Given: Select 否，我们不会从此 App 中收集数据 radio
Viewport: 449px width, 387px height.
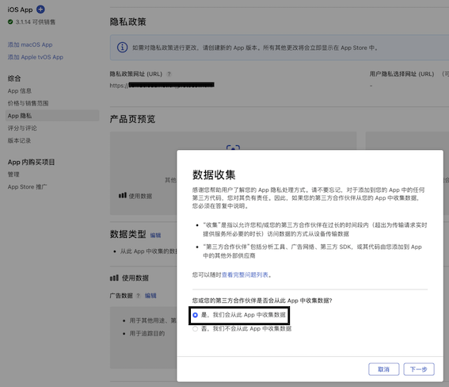Looking at the screenshot, I should [196, 329].
